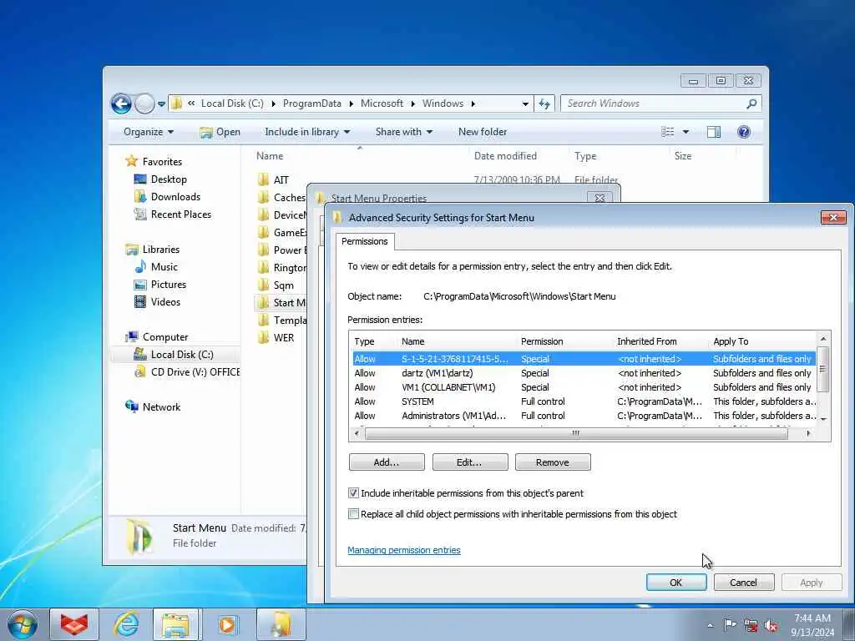Image resolution: width=855 pixels, height=641 pixels.
Task: Open the Organize menu
Action: pos(149,132)
